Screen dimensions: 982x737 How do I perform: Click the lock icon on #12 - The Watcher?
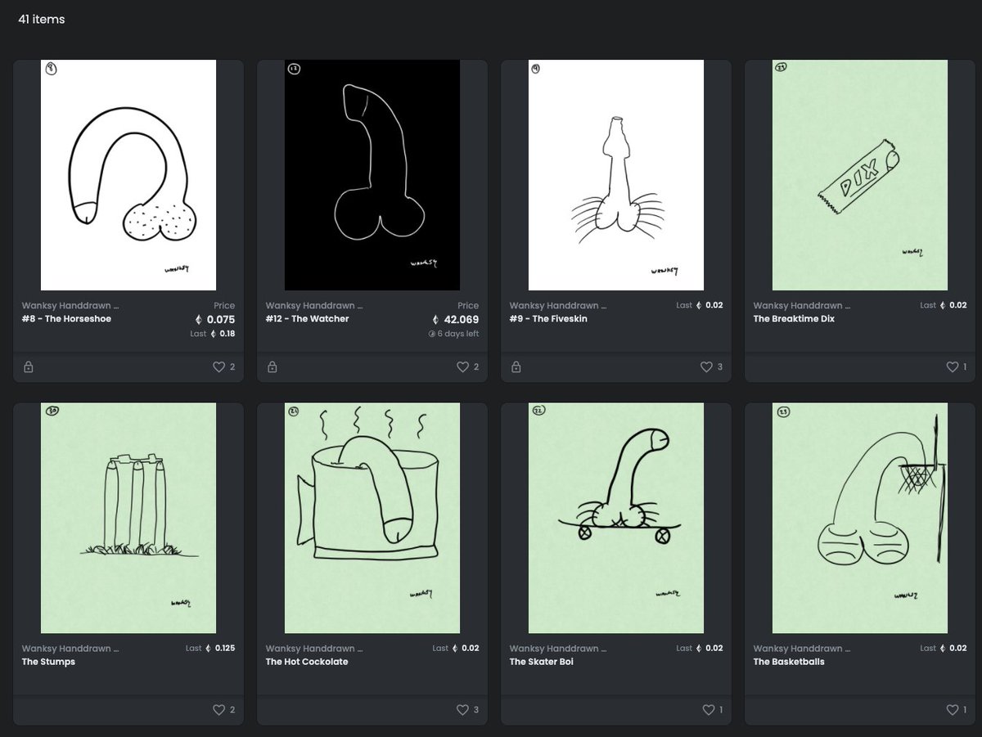[x=273, y=367]
